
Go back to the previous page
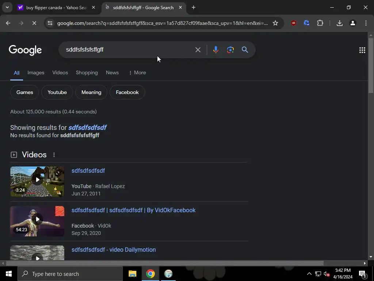click(8, 23)
